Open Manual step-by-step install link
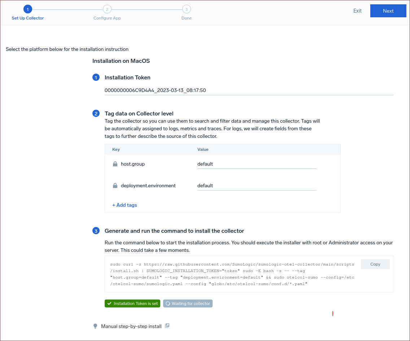 tap(131, 326)
